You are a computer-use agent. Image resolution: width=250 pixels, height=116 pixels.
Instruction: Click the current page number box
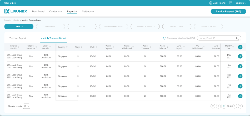click(x=224, y=106)
